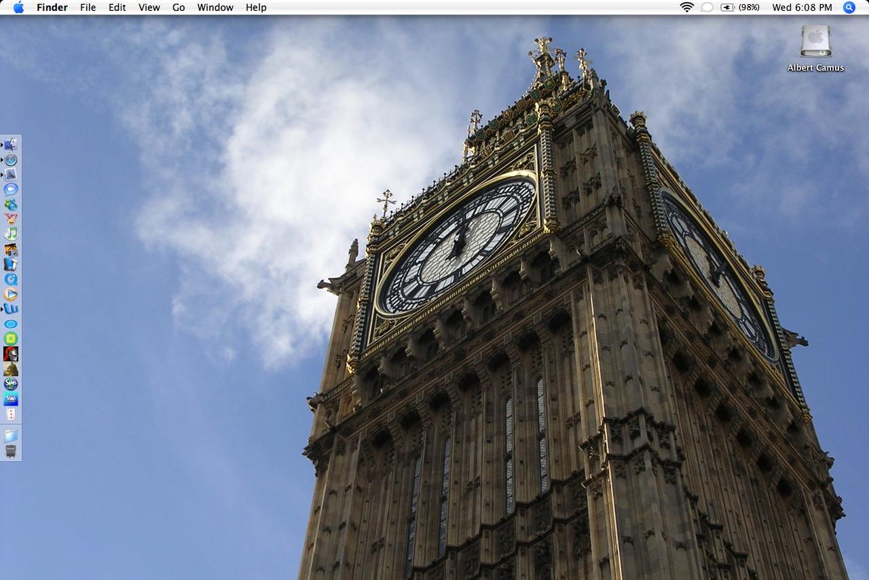Image resolution: width=869 pixels, height=580 pixels.
Task: Open the blue book icon below the photo app
Action: pos(11,264)
